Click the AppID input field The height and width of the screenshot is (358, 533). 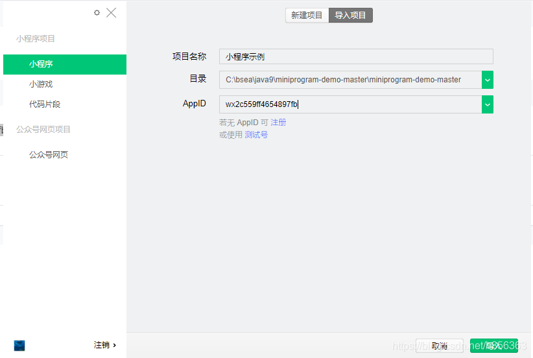pos(350,104)
